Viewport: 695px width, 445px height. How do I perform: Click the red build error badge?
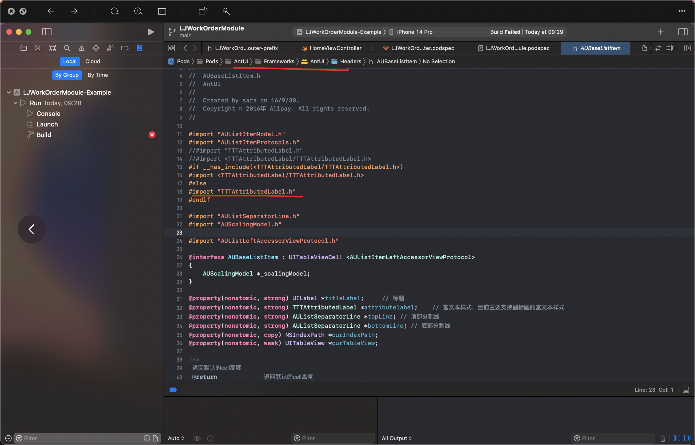pos(152,135)
